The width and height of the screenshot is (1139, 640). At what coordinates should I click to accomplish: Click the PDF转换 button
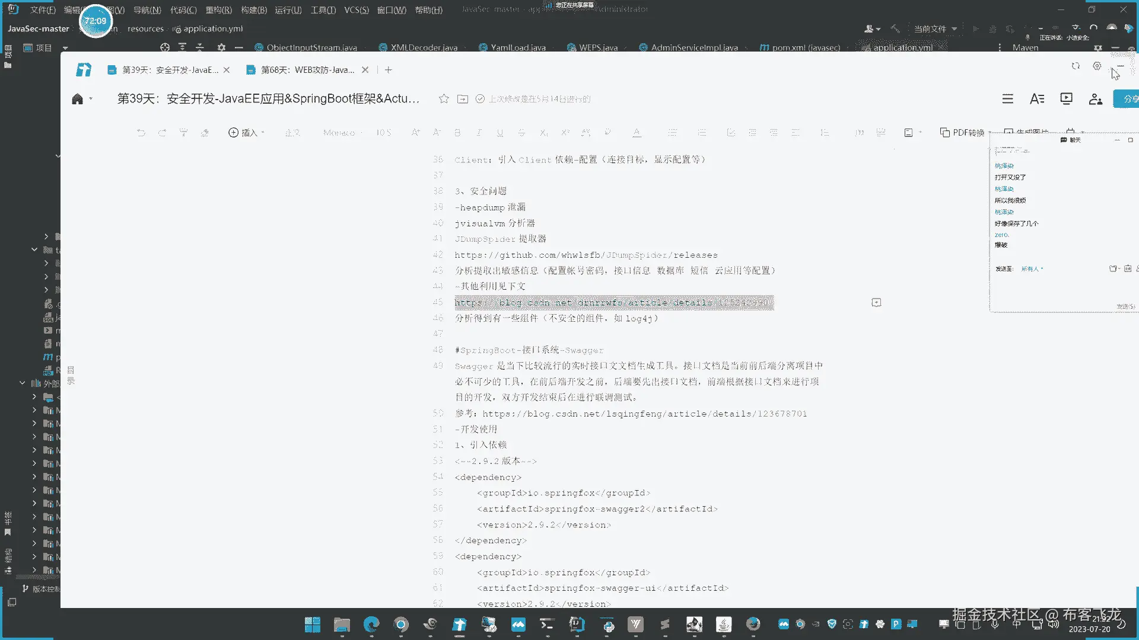(x=962, y=133)
